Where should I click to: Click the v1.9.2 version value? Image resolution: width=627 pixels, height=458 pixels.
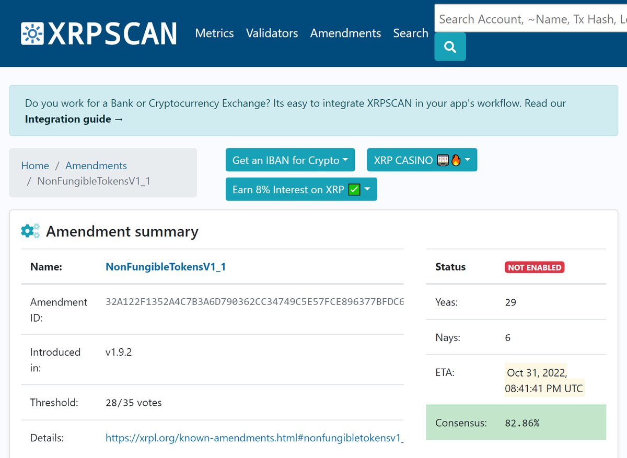click(119, 353)
